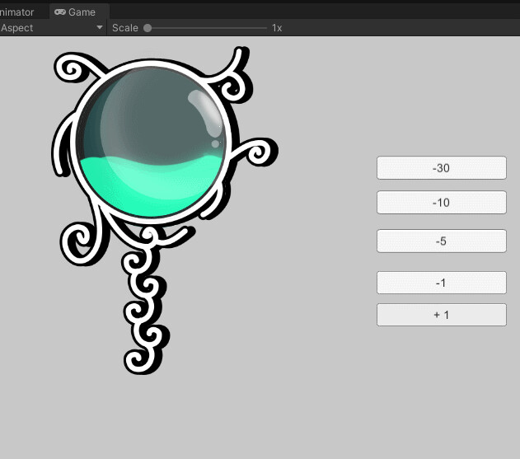
Task: Click the 1x scale value
Action: click(277, 28)
